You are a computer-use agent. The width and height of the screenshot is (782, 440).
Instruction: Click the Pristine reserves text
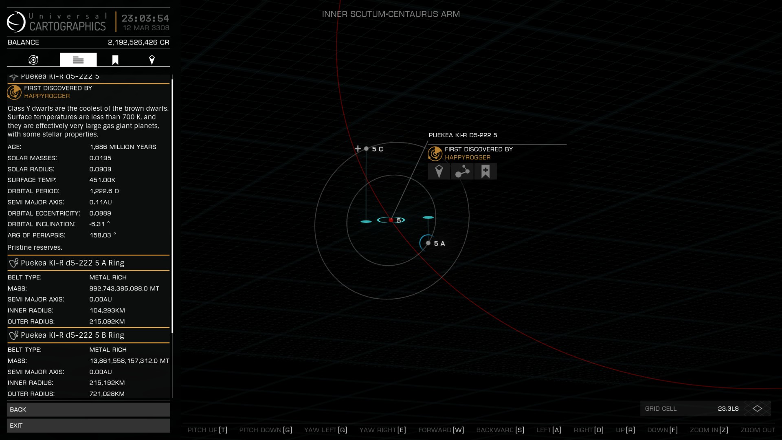tap(35, 248)
